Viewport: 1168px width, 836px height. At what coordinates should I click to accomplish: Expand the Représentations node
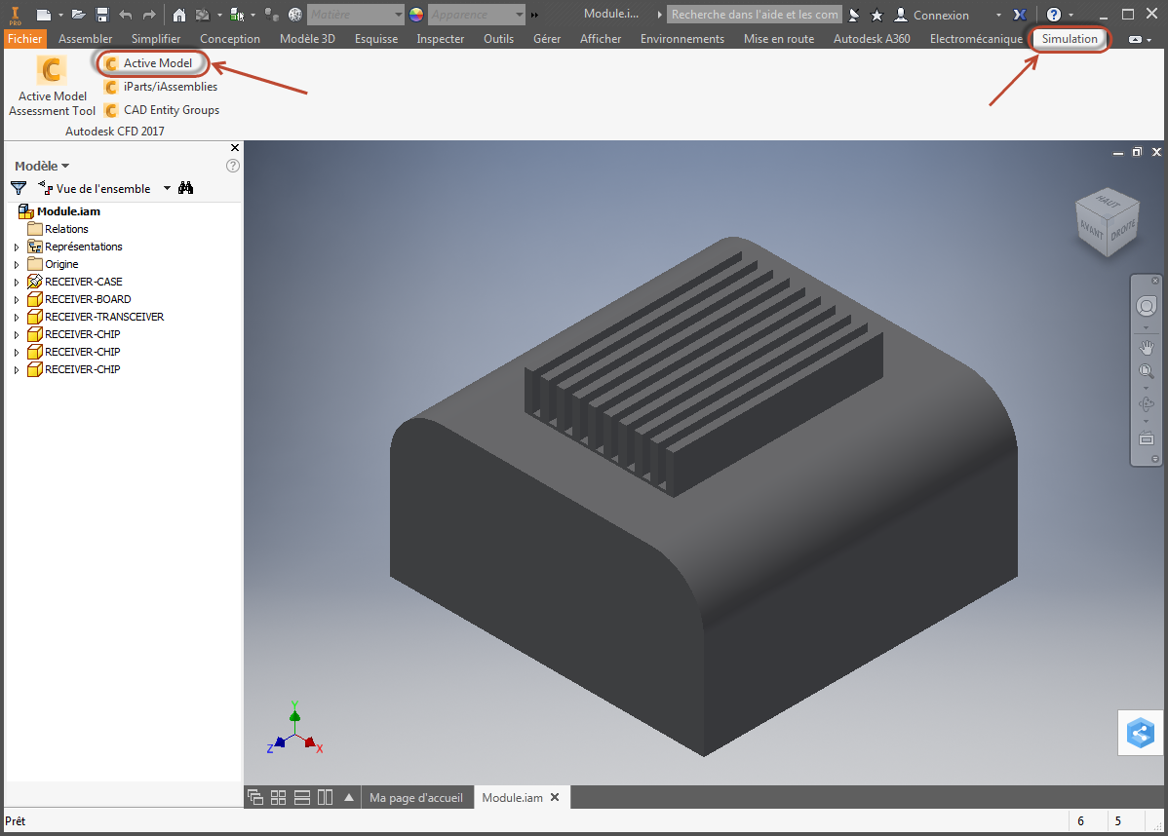[x=17, y=247]
